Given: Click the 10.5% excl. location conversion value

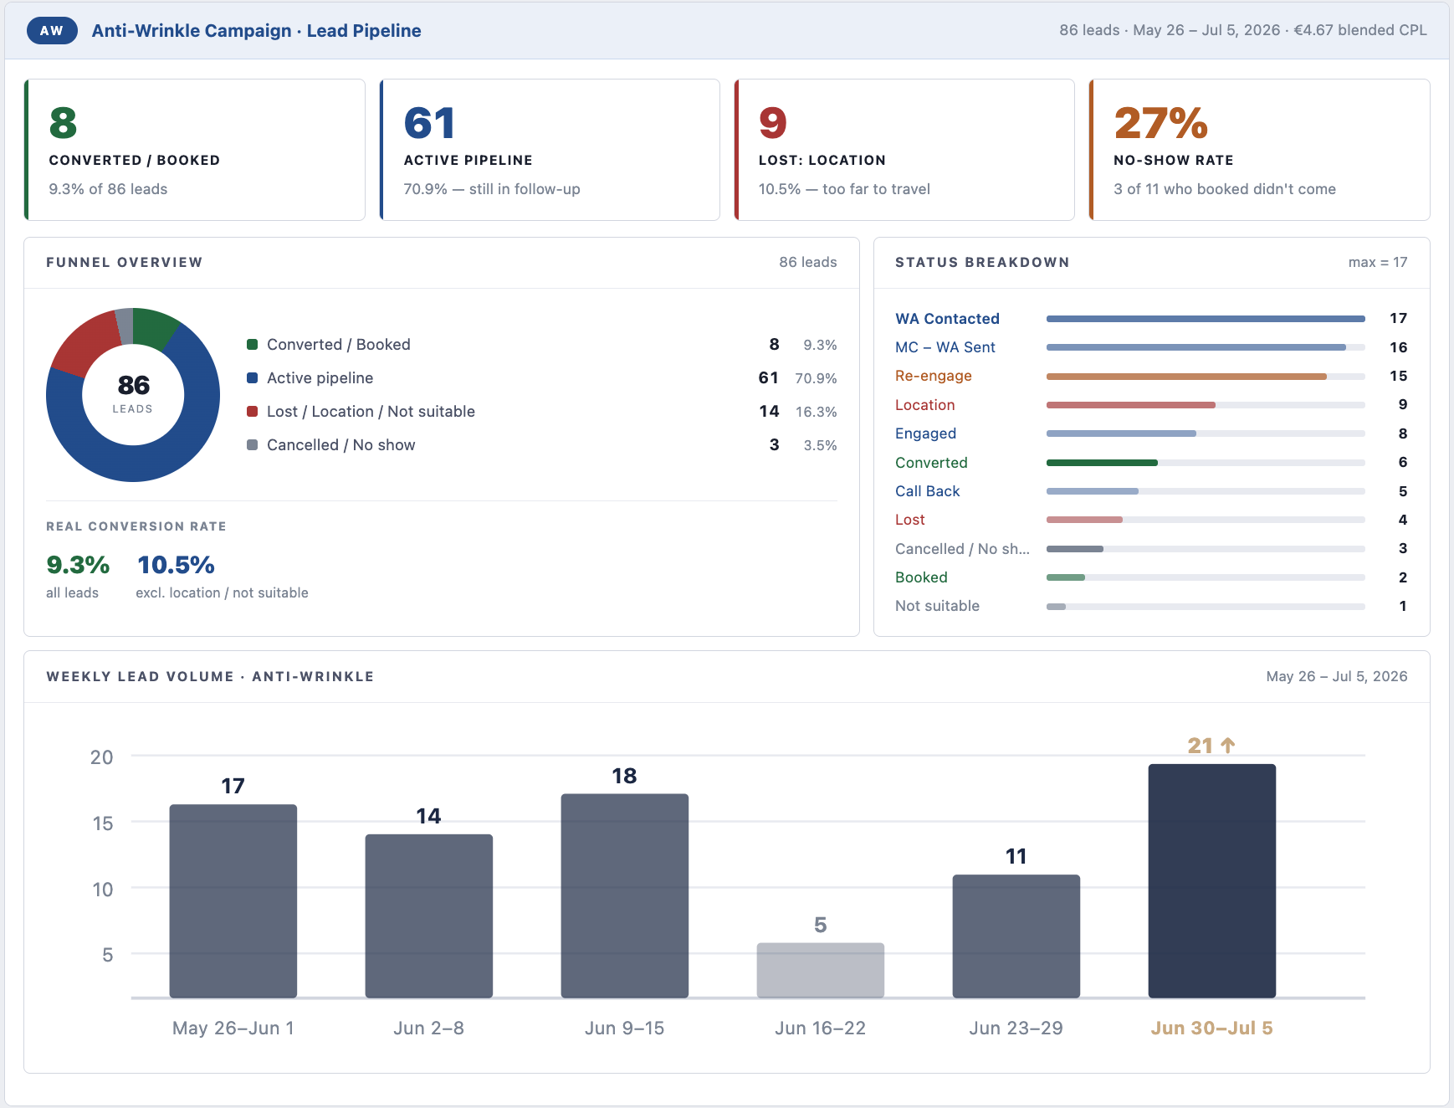Looking at the screenshot, I should [x=176, y=565].
